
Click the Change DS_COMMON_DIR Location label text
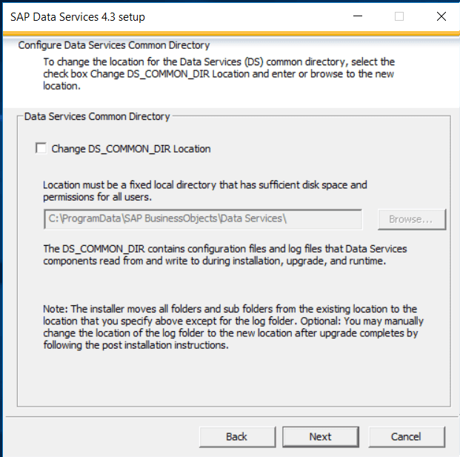131,149
